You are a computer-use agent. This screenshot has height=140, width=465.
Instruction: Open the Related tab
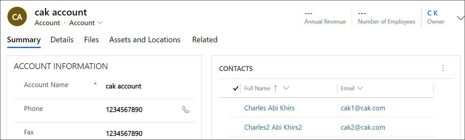(x=205, y=40)
